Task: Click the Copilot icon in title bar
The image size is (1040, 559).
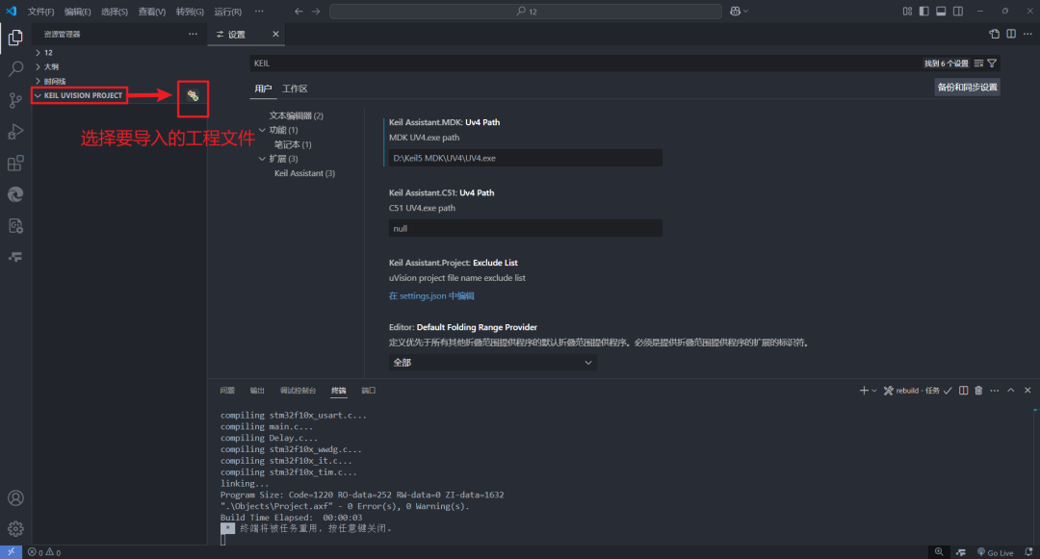Action: 735,12
